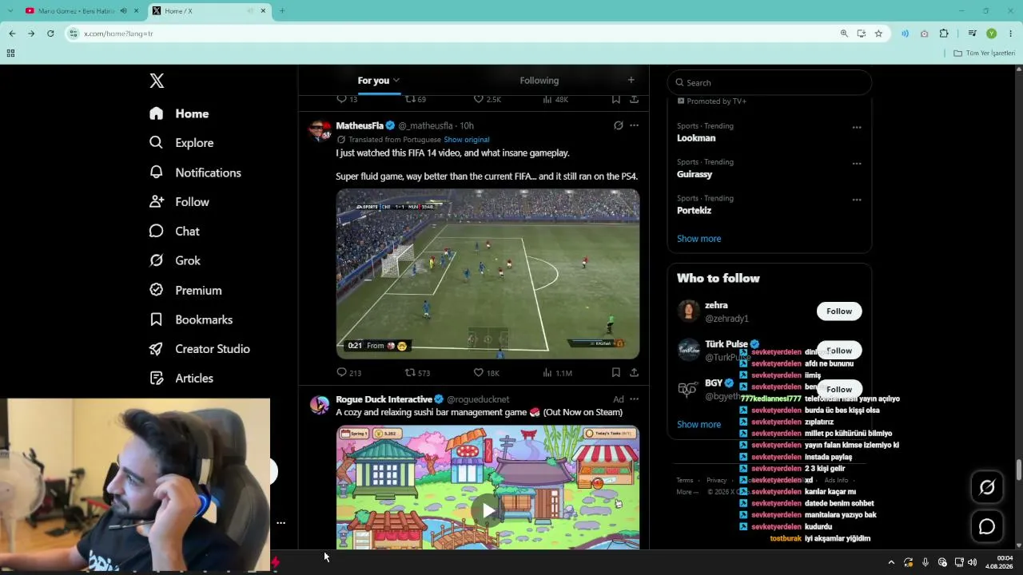Open Notifications in the X sidebar
The image size is (1023, 575).
(195, 172)
